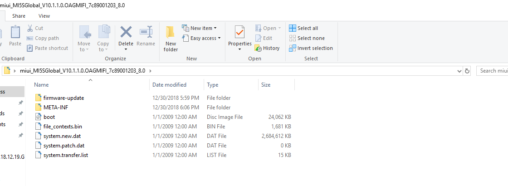This screenshot has width=508, height=186.
Task: Switch to the Share ribbon tab
Action: 19,16
